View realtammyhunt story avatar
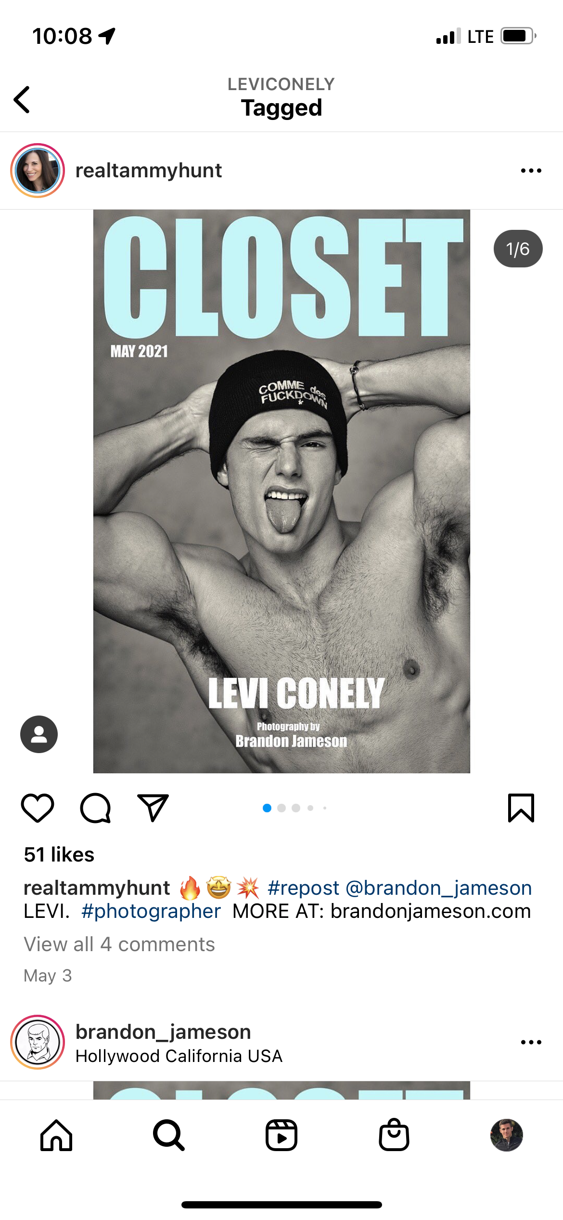This screenshot has height=1220, width=563. [38, 171]
